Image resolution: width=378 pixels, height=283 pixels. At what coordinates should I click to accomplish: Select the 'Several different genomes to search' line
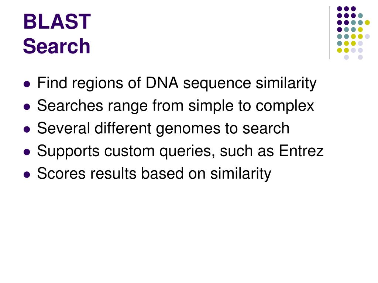163,129
